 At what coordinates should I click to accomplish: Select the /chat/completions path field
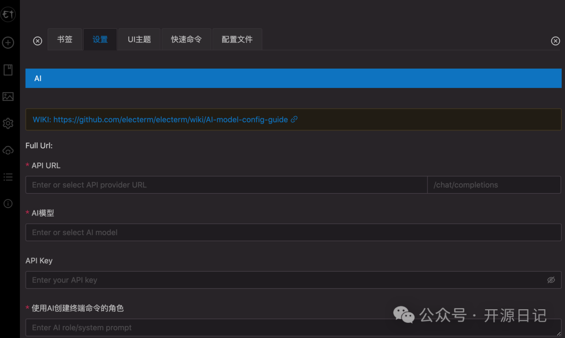494,185
